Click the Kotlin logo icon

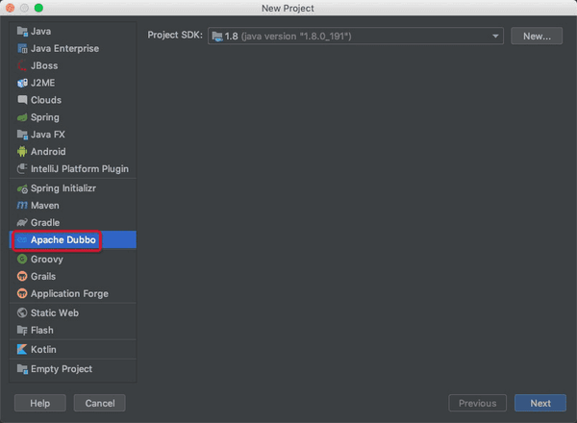pyautogui.click(x=22, y=350)
